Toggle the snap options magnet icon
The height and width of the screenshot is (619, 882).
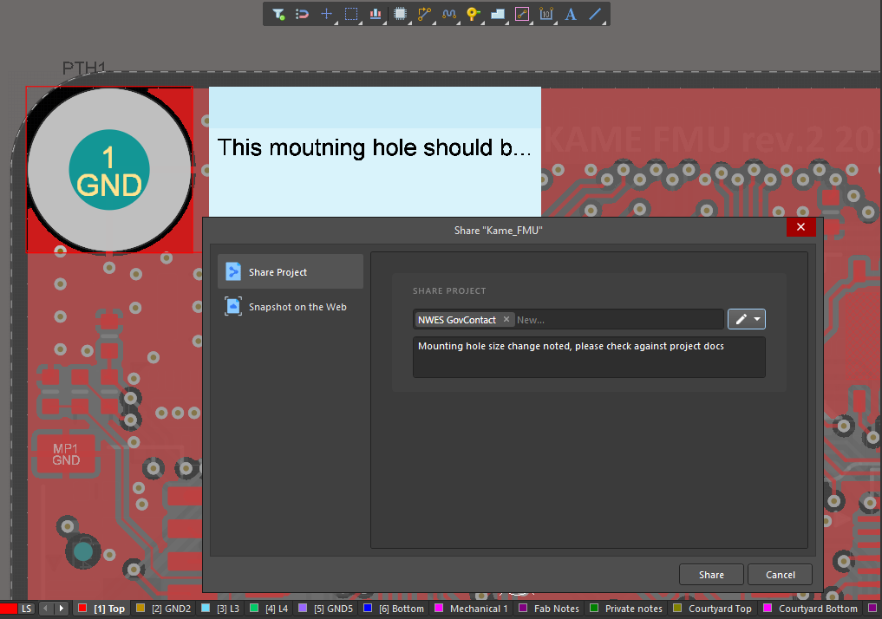(302, 14)
